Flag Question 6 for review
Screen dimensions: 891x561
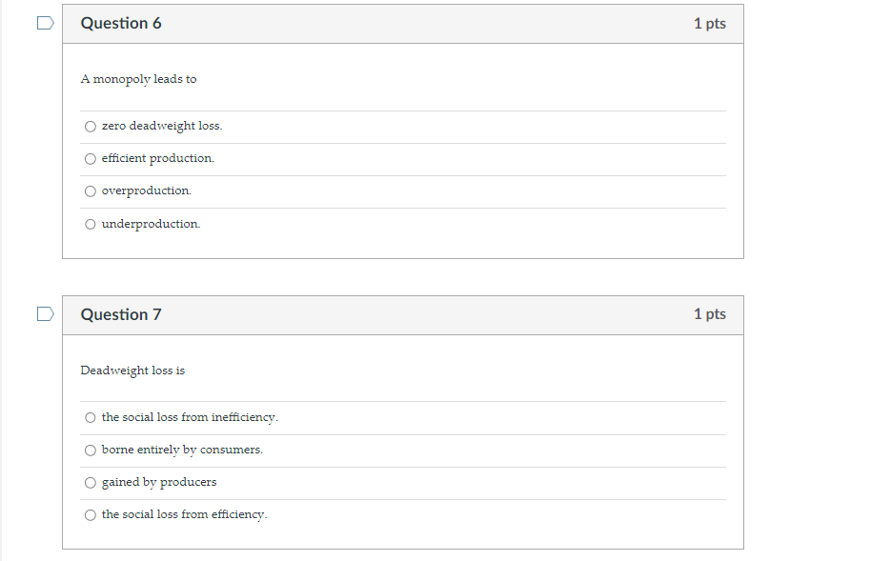[x=44, y=22]
